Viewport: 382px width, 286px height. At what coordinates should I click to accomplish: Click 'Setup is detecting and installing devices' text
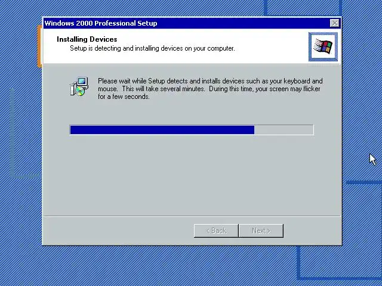click(153, 48)
